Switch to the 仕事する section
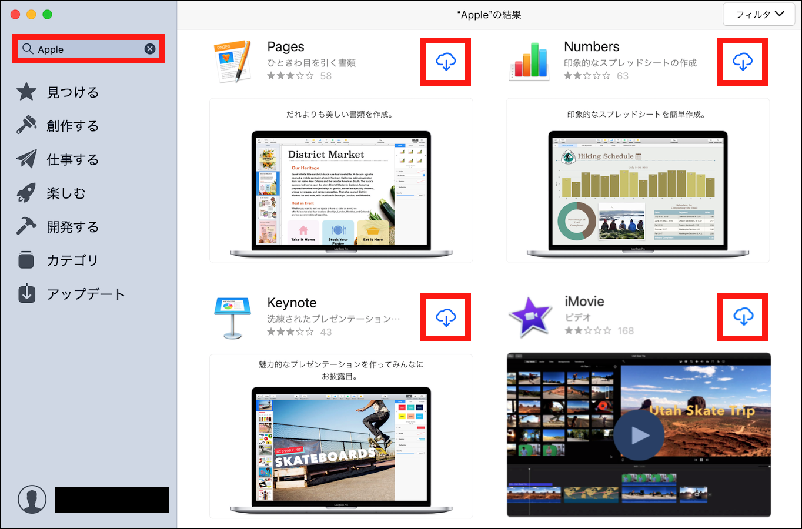Screen dimensions: 802x529 [x=72, y=159]
